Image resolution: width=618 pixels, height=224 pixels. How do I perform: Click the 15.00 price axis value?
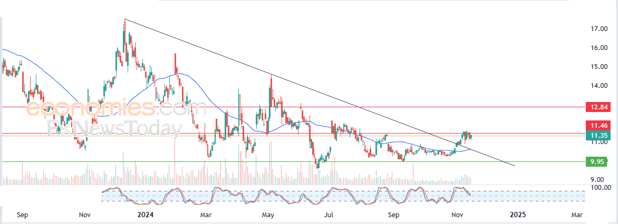598,67
